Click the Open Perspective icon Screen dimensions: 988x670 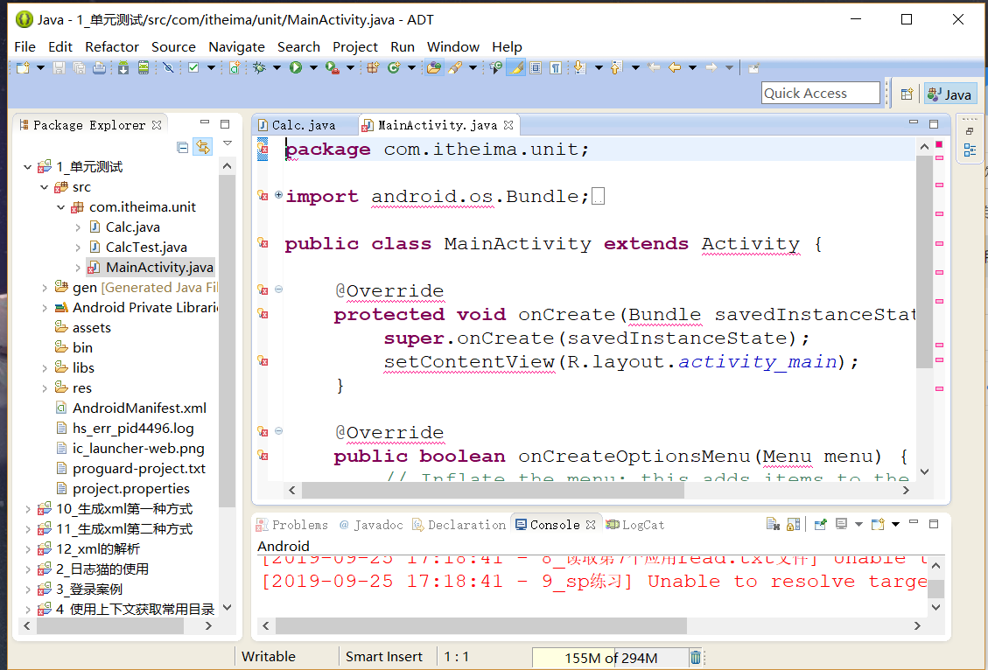907,94
